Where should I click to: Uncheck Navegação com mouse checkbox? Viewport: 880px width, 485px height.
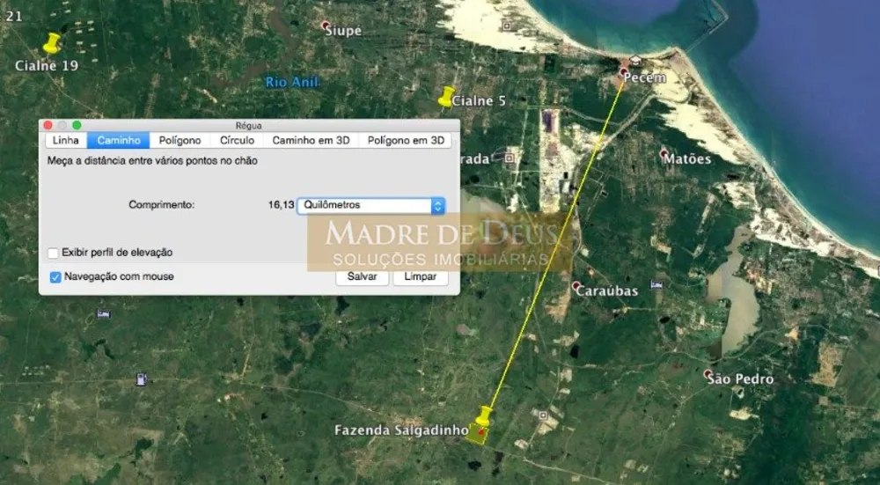pyautogui.click(x=55, y=276)
